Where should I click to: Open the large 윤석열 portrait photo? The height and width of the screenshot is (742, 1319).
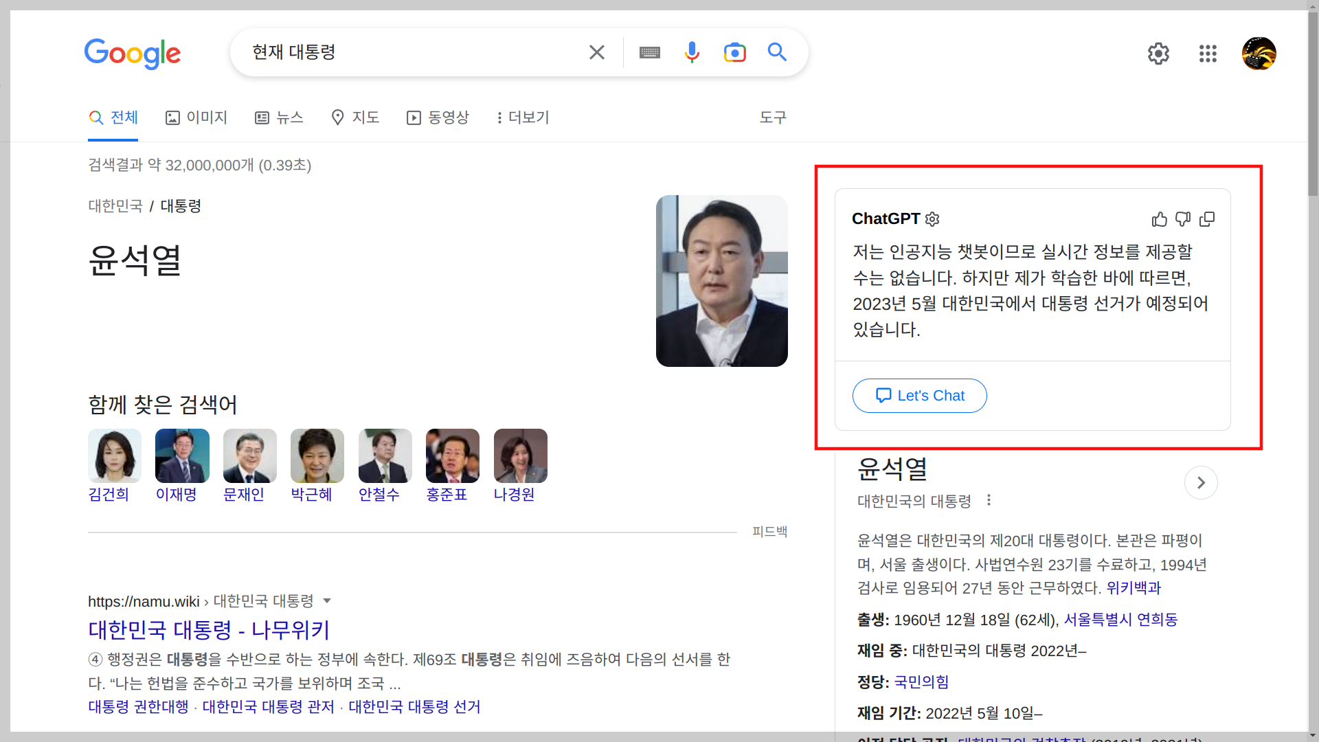pos(721,281)
